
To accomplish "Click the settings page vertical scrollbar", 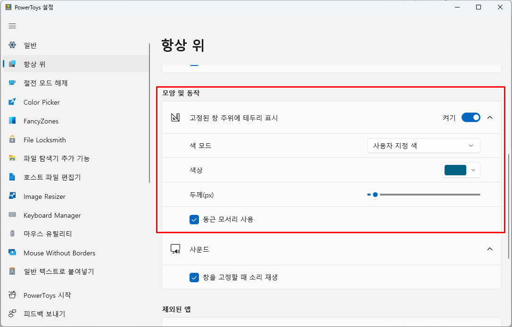I will 508,206.
